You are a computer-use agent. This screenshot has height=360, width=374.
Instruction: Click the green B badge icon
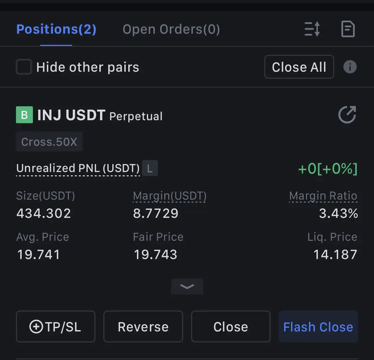[x=24, y=115]
